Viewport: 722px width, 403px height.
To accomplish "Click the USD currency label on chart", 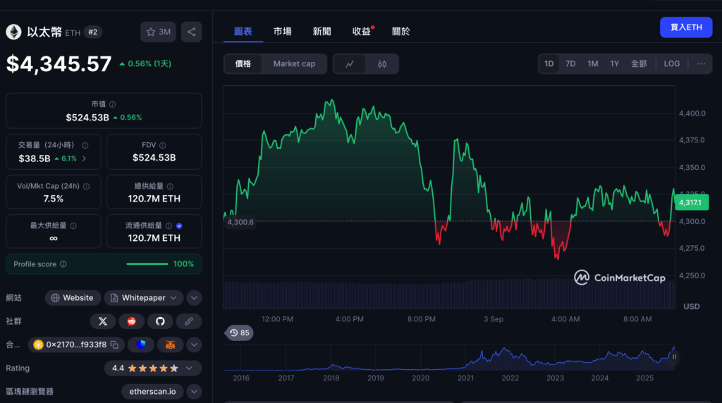I will pyautogui.click(x=691, y=306).
